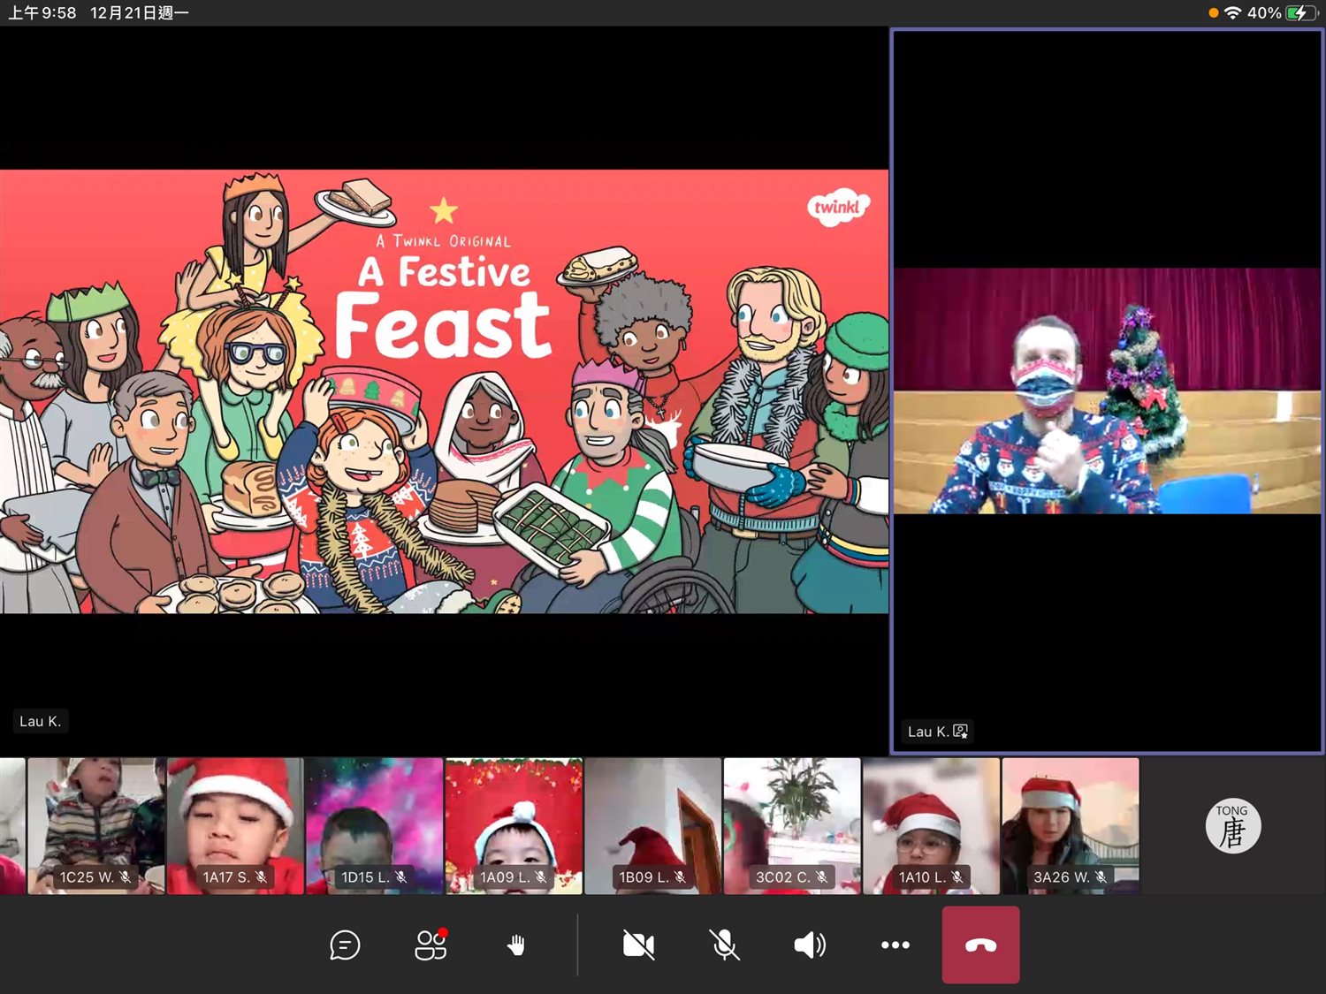Screen dimensions: 1326x994
Task: Tap the muted mic icon on 1A10 L.
Action: tap(957, 877)
